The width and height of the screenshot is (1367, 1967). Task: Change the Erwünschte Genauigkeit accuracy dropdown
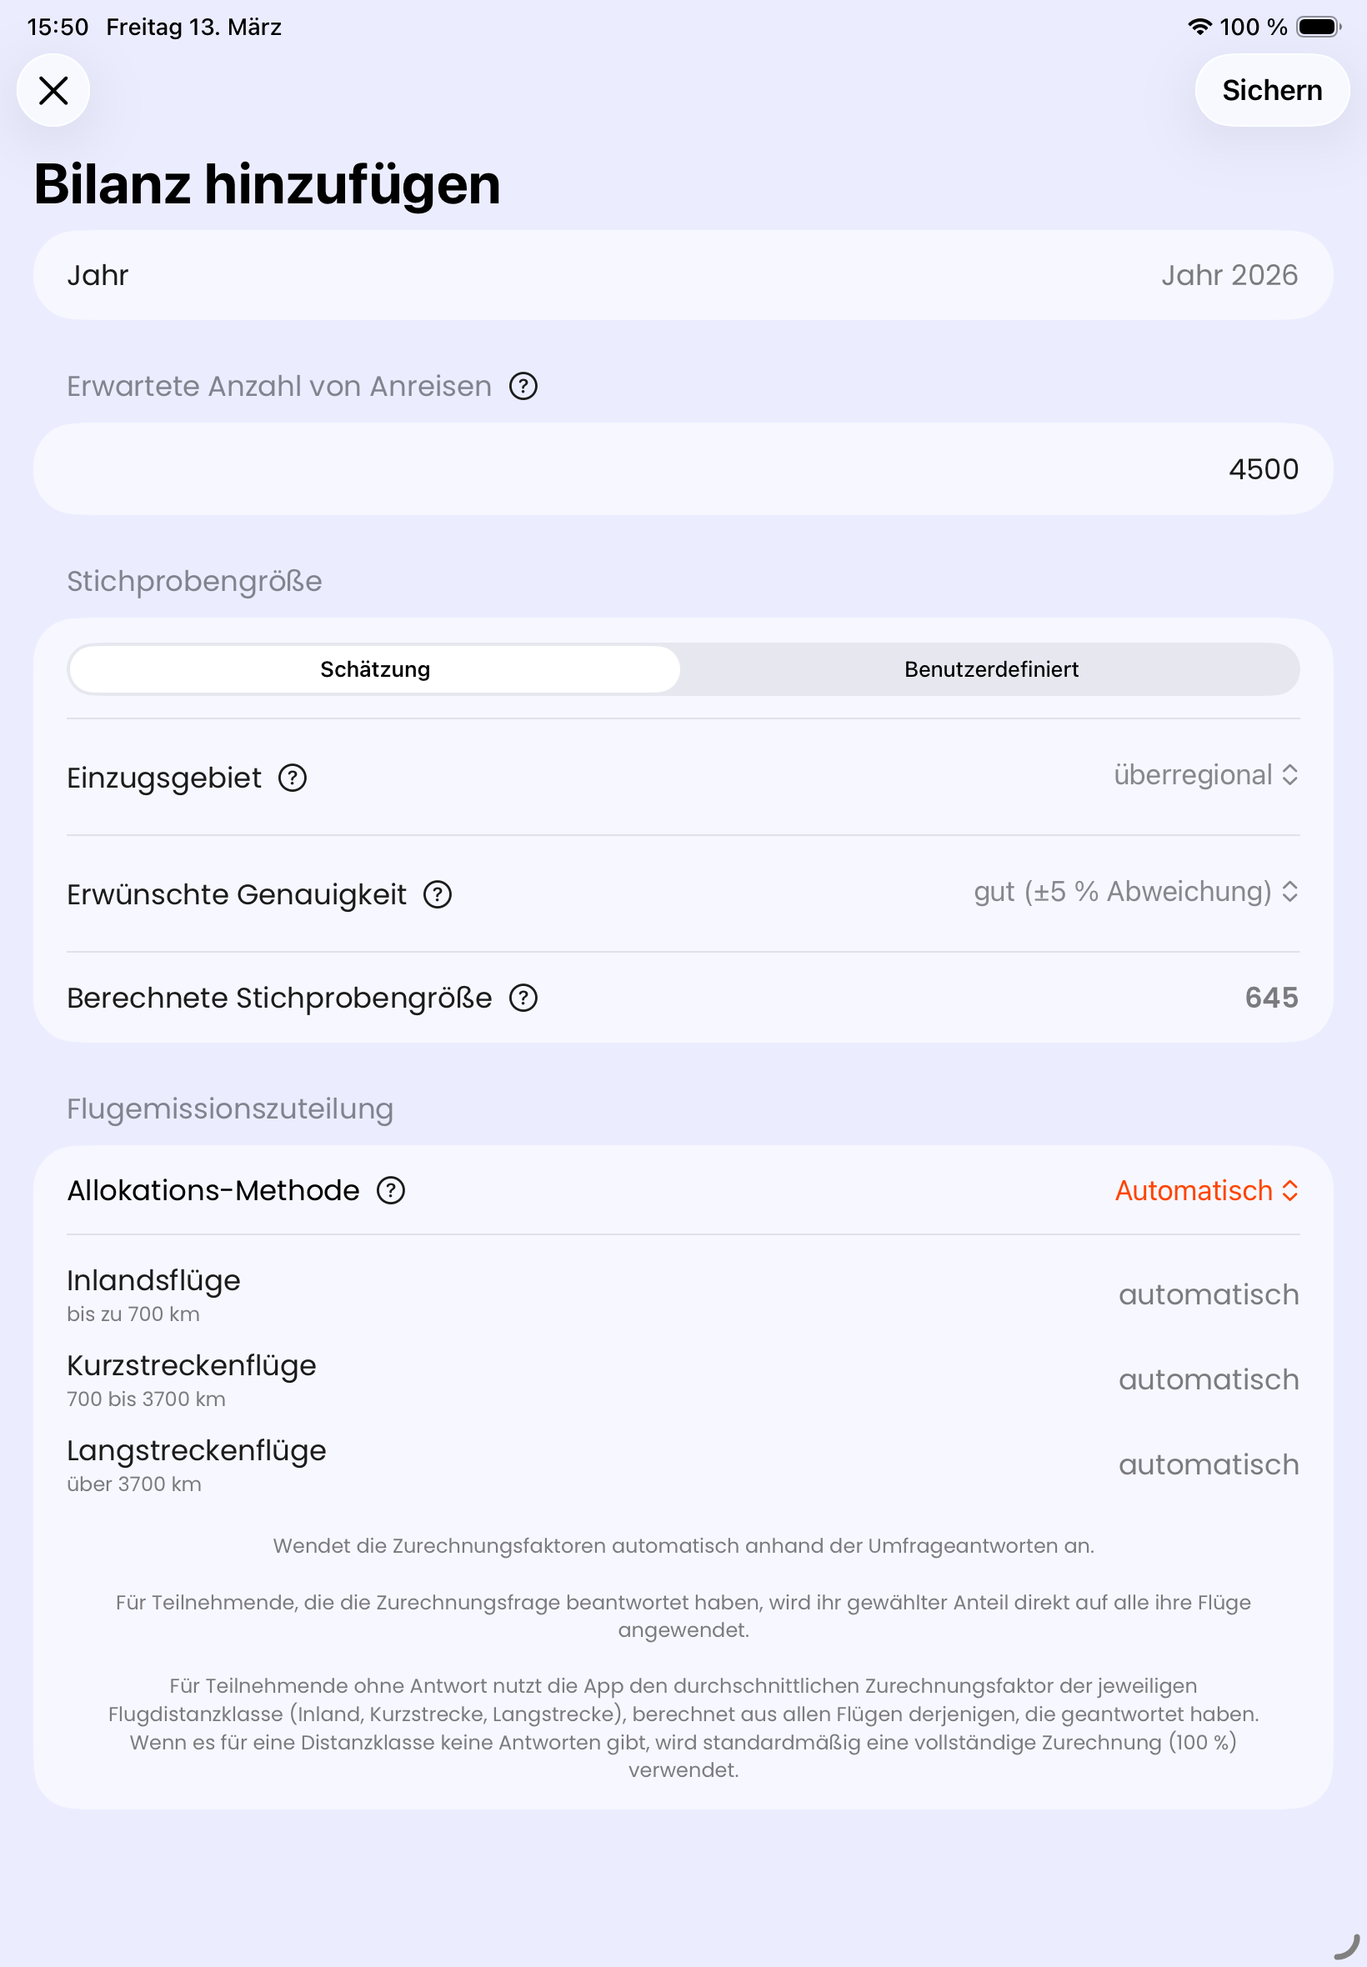(1136, 892)
